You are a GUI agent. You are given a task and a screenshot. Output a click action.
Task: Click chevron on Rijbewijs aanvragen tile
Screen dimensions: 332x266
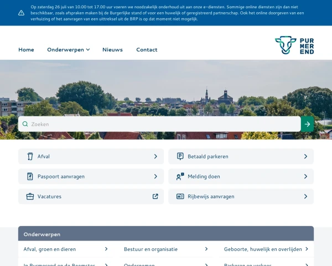(306, 196)
